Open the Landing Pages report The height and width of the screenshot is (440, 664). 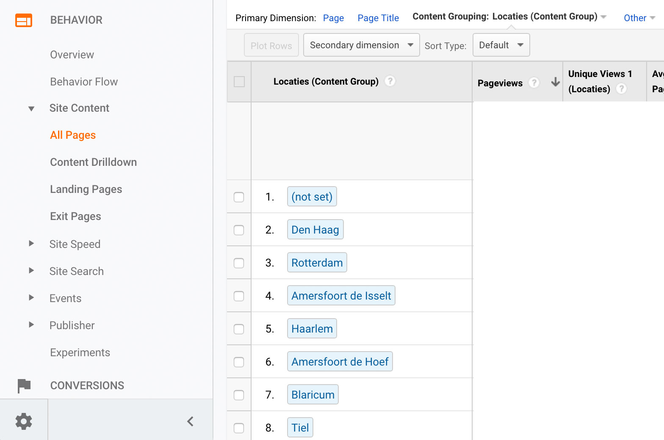pos(86,189)
